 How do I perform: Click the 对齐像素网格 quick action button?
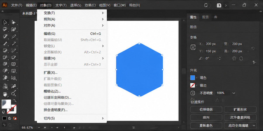click(240, 118)
